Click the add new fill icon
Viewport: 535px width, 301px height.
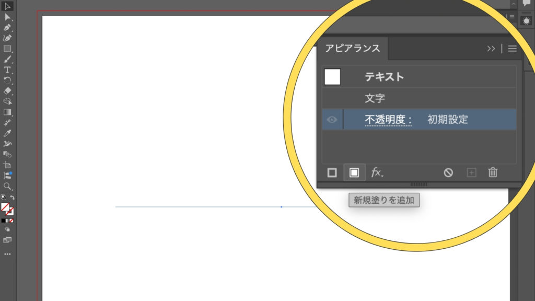[x=354, y=172]
